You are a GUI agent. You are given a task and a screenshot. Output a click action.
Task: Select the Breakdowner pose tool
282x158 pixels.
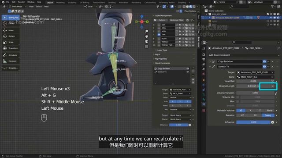(x=11, y=68)
